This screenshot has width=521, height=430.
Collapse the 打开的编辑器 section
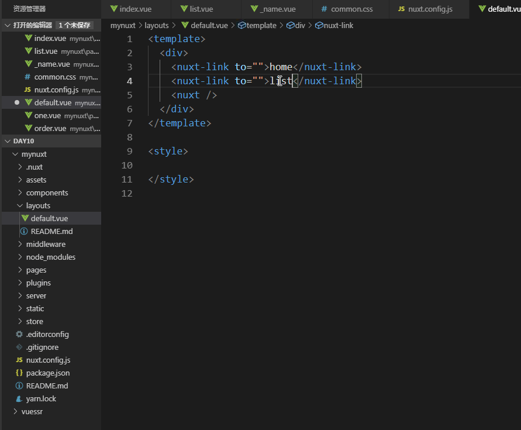click(x=8, y=25)
